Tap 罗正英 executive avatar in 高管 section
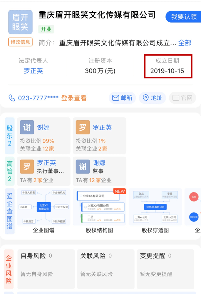201x294 pixels. coord(27,167)
